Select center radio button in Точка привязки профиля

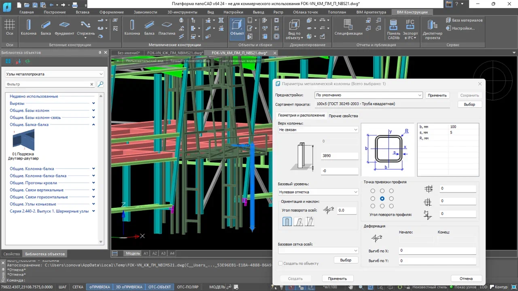[x=382, y=198]
